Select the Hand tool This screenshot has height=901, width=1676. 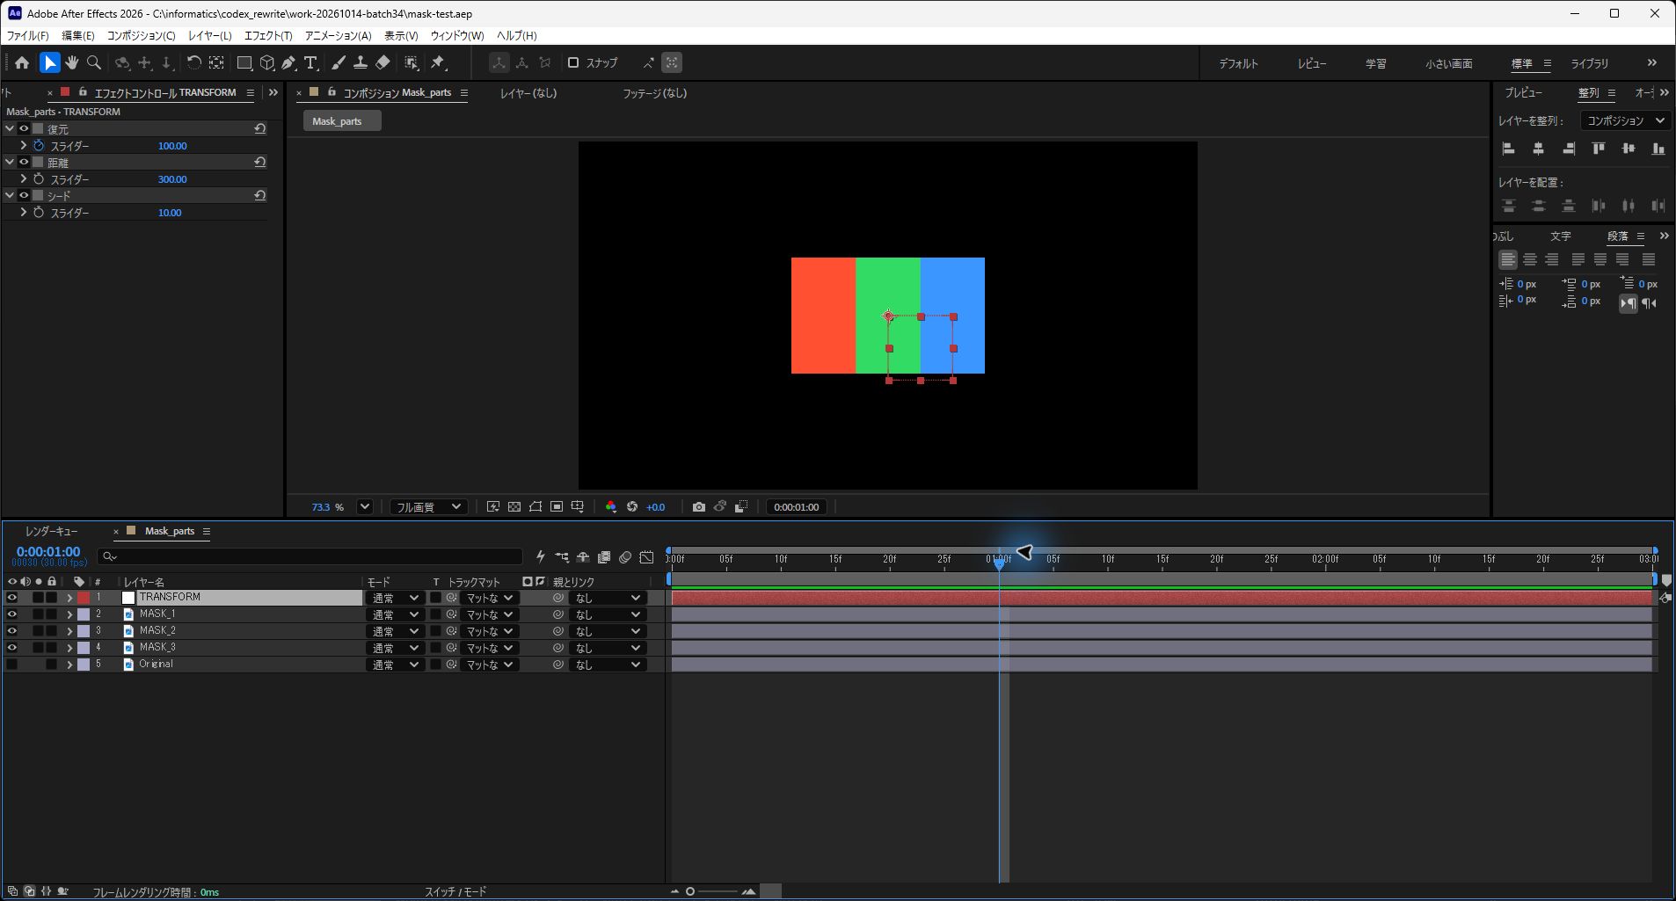point(71,62)
